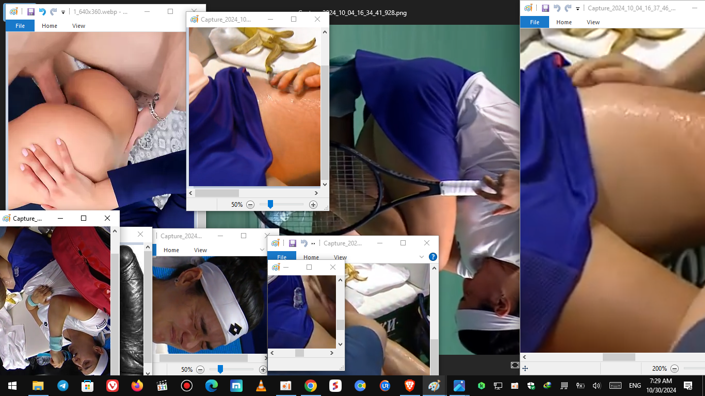Click the zoom slider in the Capture_2024_10 window

click(270, 205)
